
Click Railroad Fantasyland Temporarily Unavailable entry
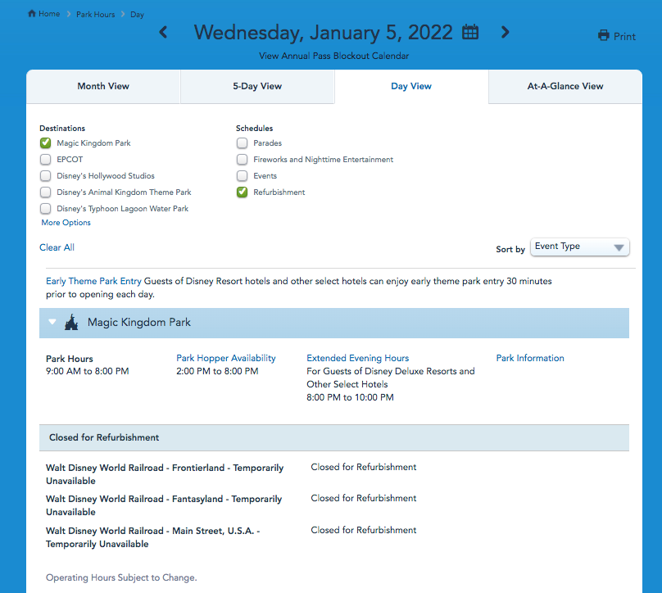pos(164,505)
